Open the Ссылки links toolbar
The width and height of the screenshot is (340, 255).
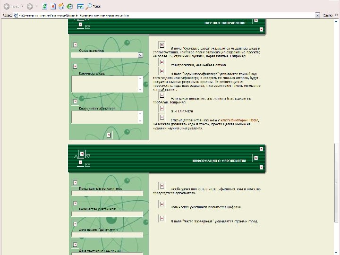[x=328, y=16]
